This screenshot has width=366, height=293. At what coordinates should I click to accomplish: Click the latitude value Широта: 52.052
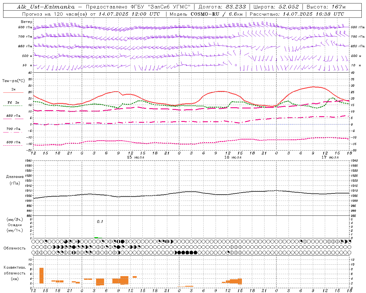276,7
